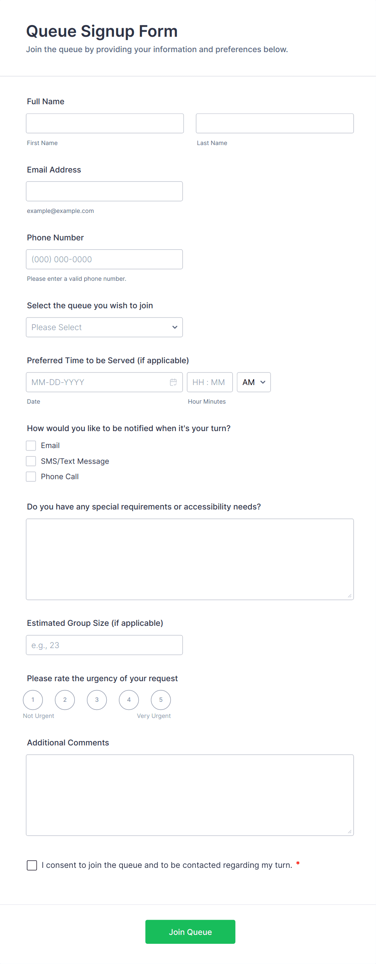The width and height of the screenshot is (376, 964).
Task: Select urgency rating 2
Action: pos(65,700)
